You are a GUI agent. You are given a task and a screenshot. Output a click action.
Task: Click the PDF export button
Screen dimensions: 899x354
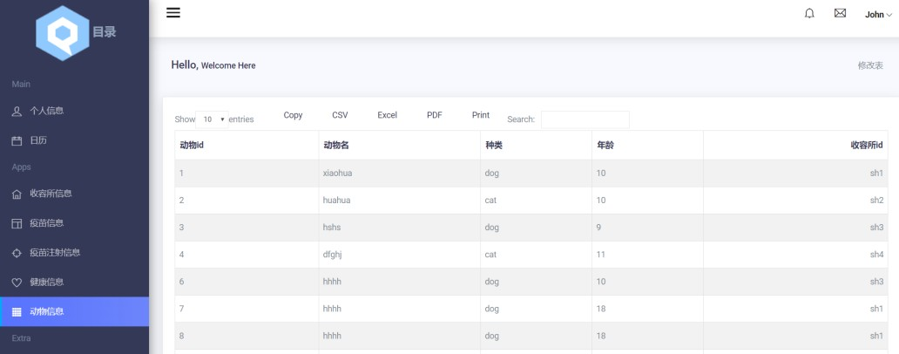[435, 115]
